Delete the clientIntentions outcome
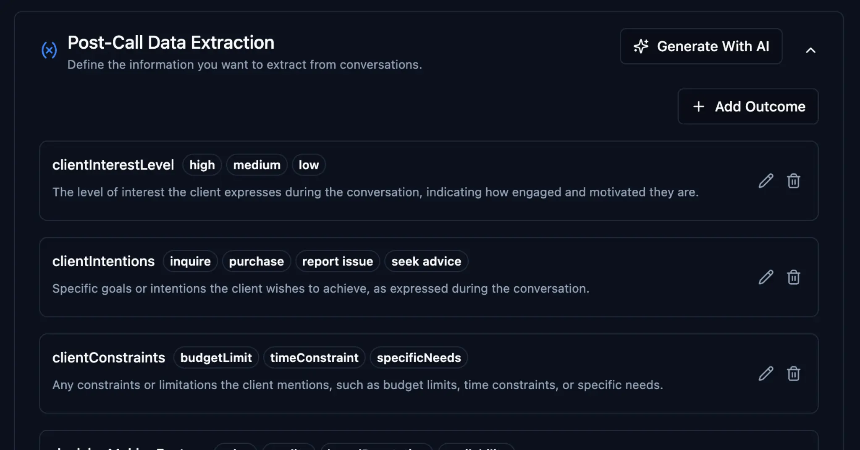The image size is (860, 450). point(793,277)
